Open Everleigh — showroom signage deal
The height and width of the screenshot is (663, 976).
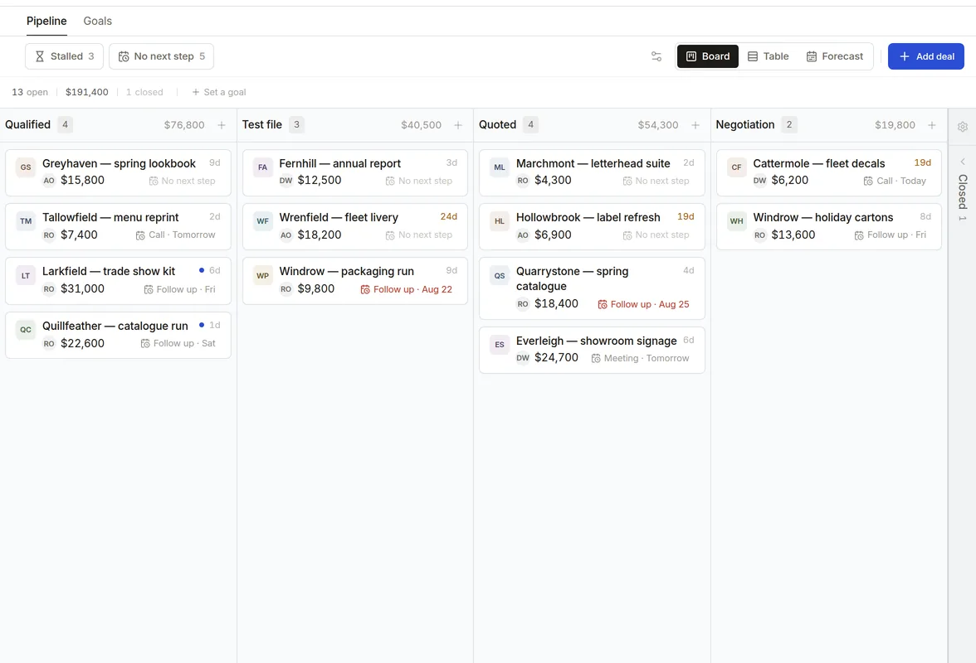[x=596, y=341]
